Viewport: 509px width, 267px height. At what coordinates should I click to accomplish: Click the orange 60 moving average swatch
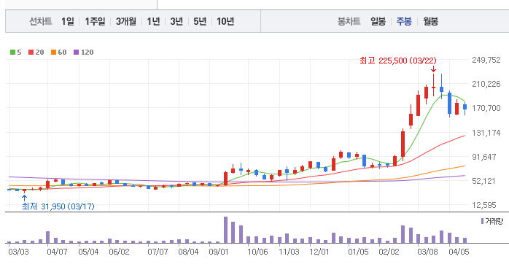coord(53,53)
